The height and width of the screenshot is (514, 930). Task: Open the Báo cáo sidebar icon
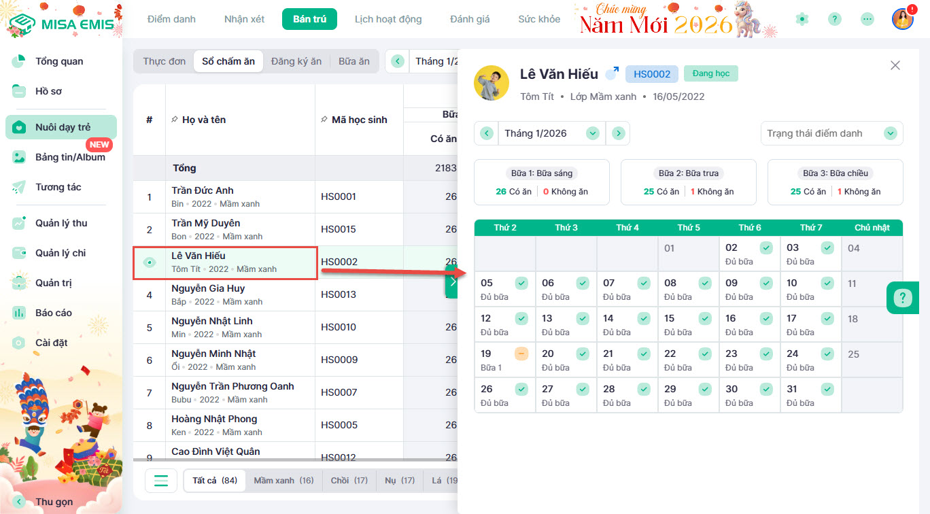tap(20, 313)
